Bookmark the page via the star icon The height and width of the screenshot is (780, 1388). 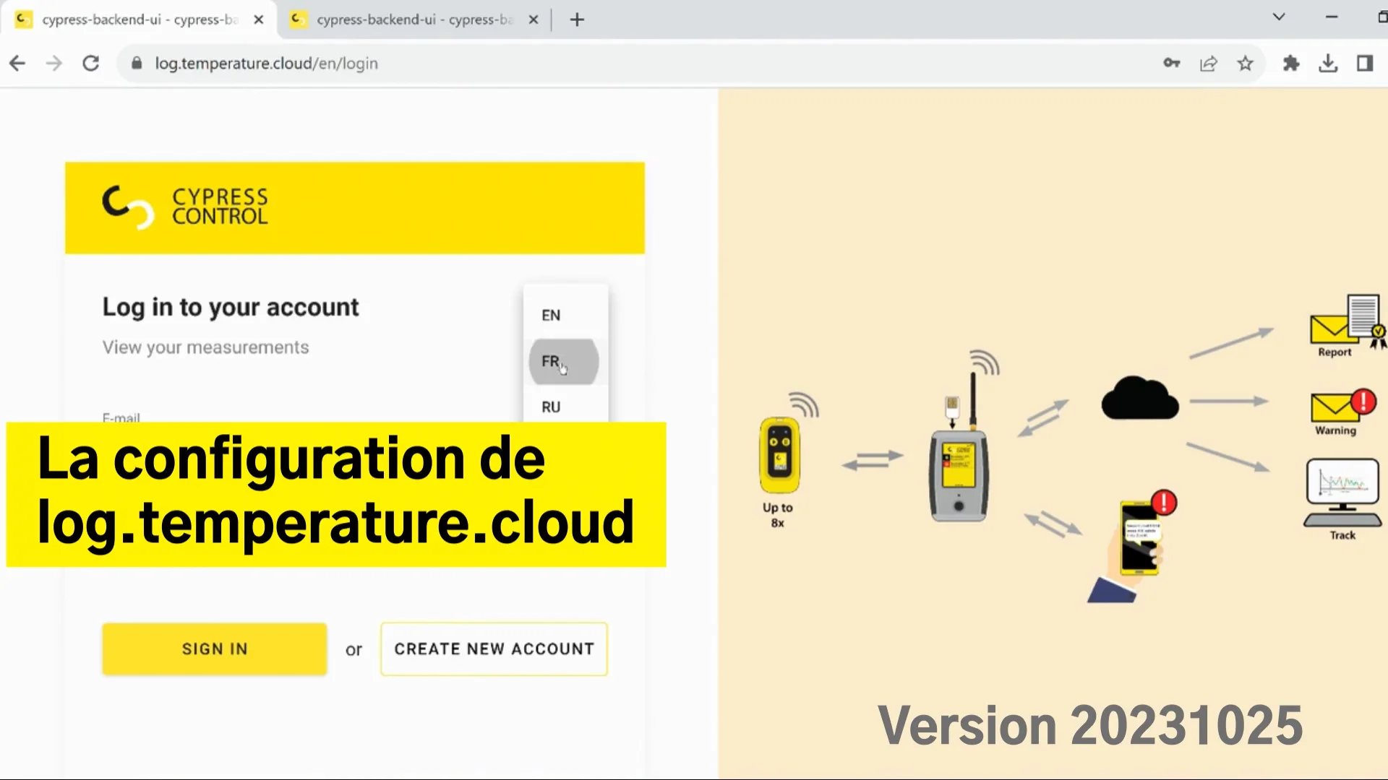tap(1245, 64)
